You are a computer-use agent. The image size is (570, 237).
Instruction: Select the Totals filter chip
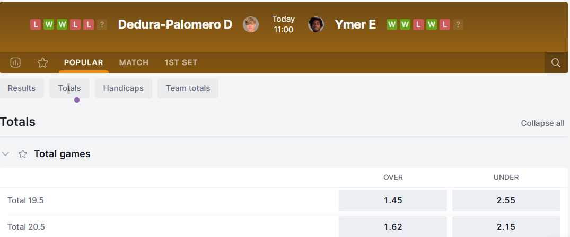69,88
